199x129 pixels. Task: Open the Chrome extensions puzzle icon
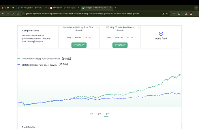coord(179,14)
